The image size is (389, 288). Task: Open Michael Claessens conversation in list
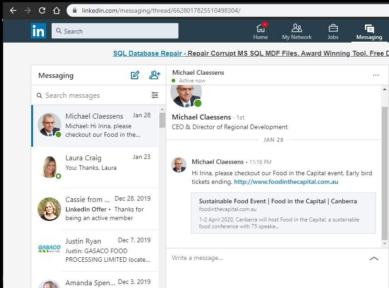(x=95, y=125)
